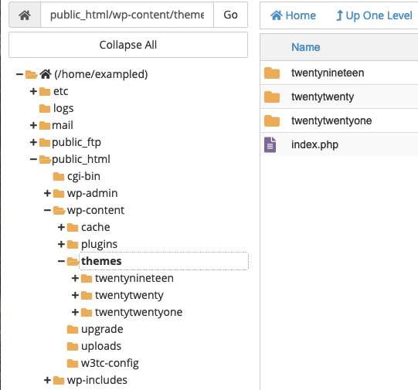The image size is (418, 390).
Task: Expand the wp-admin folder
Action: coord(47,193)
